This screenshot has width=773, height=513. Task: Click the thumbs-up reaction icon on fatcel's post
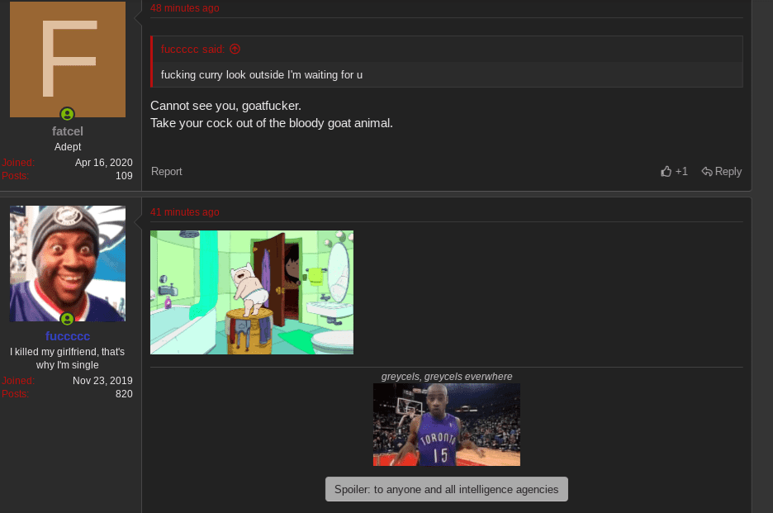tap(666, 171)
